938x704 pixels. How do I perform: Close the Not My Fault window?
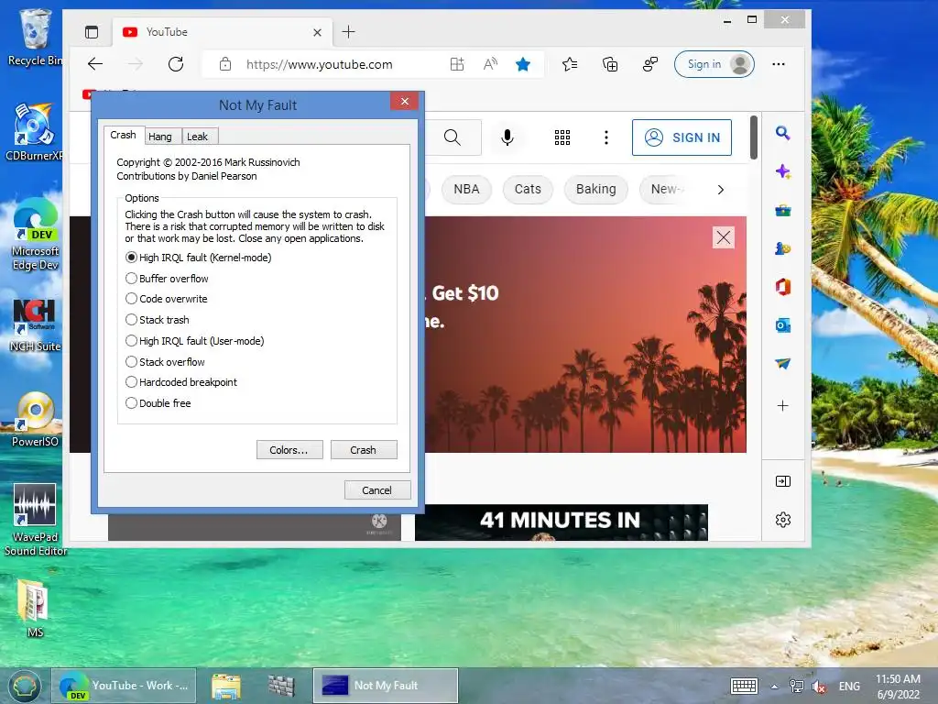pos(404,101)
